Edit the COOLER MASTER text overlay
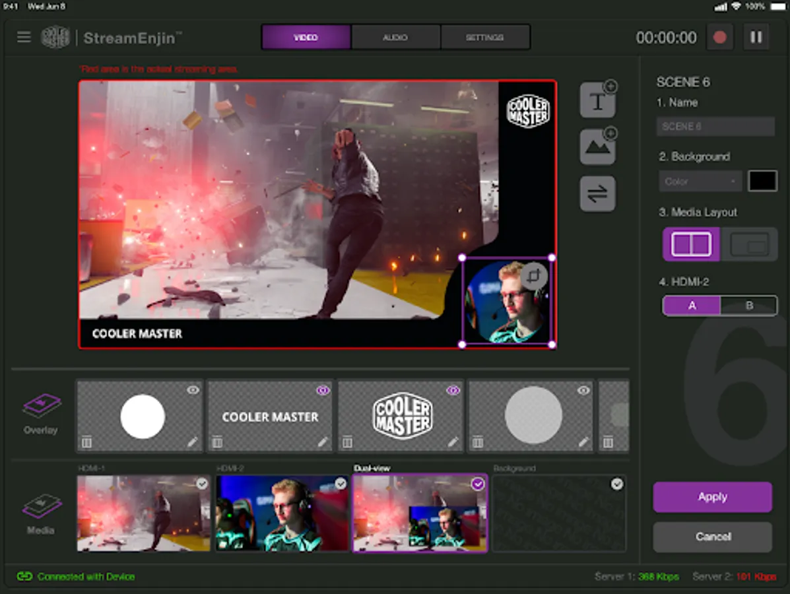790x594 pixels. [x=323, y=442]
